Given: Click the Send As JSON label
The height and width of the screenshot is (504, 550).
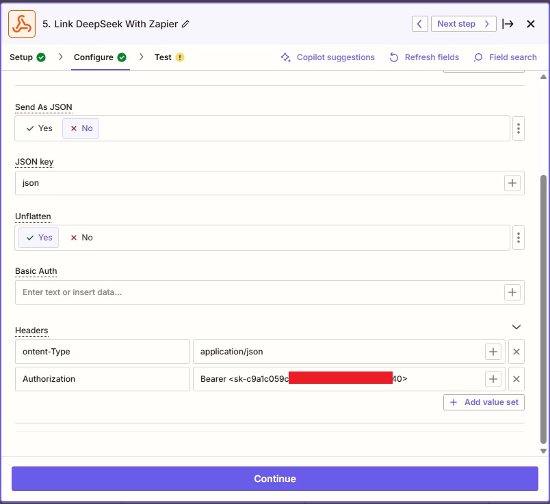Looking at the screenshot, I should click(44, 107).
